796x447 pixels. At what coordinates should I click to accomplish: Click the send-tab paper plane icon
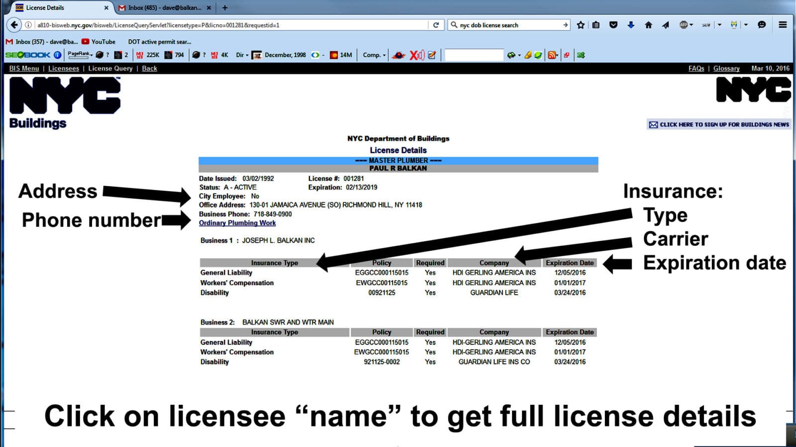[665, 25]
